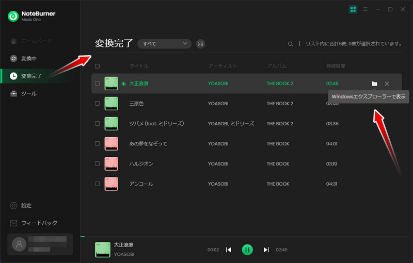The height and width of the screenshot is (263, 413).
Task: Sort by タイトル column header
Action: point(139,66)
